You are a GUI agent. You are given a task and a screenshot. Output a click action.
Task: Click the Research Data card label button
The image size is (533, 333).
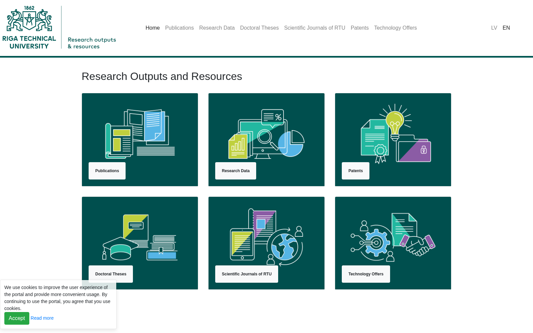[236, 171]
